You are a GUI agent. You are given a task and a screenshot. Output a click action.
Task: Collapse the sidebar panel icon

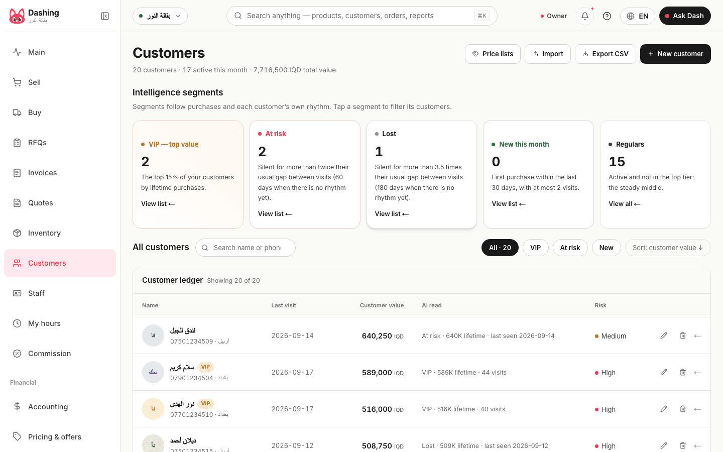point(105,16)
